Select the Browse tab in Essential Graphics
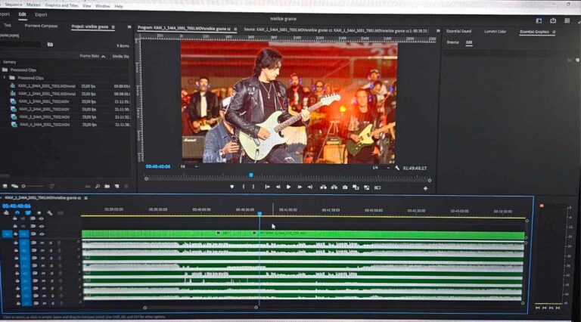Viewport: 581px width, 322px height. tap(452, 42)
